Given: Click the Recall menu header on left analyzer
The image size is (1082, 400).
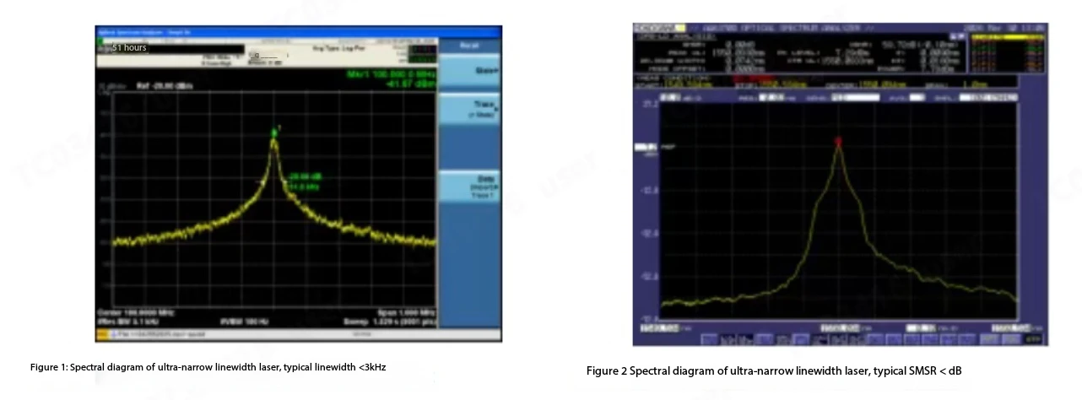Looking at the screenshot, I should [x=469, y=45].
